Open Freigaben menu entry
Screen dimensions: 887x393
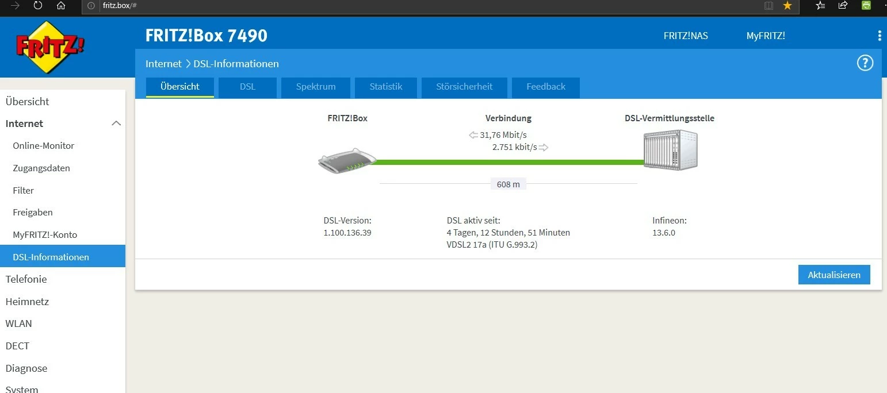click(33, 213)
